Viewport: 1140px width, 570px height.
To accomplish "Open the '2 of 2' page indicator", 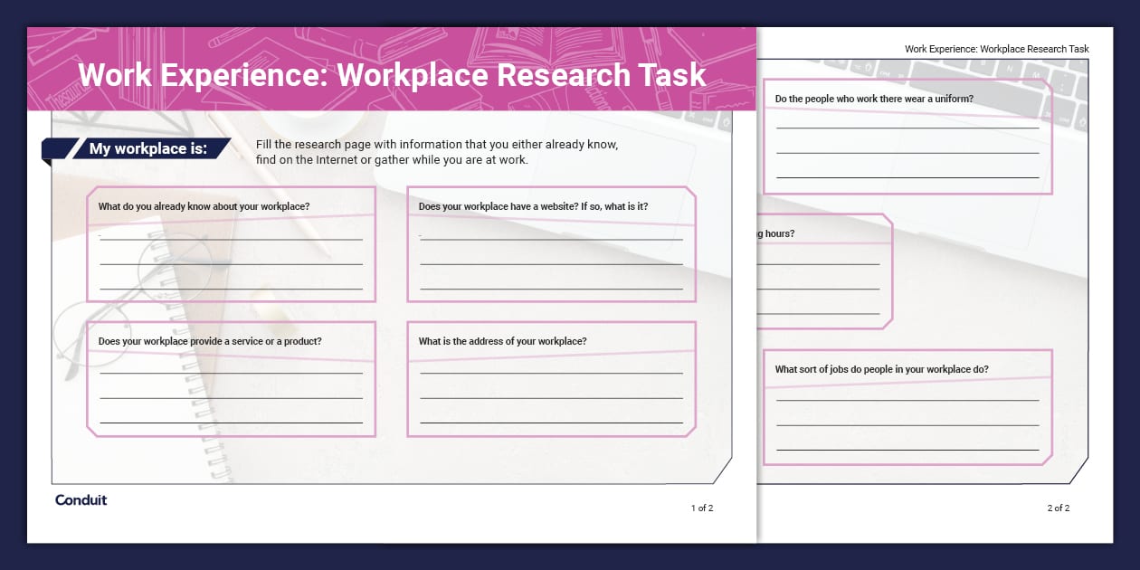I will point(1057,508).
